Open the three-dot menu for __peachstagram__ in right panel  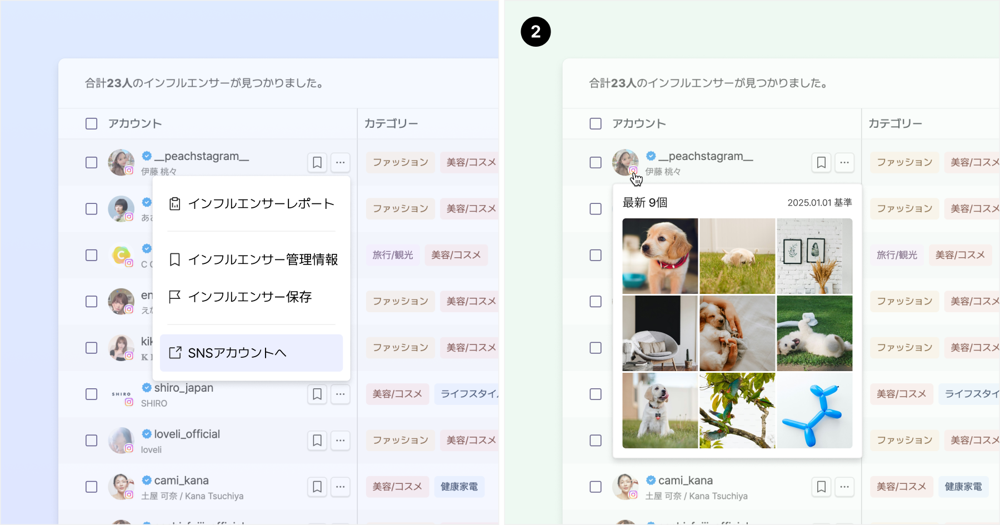coord(844,163)
